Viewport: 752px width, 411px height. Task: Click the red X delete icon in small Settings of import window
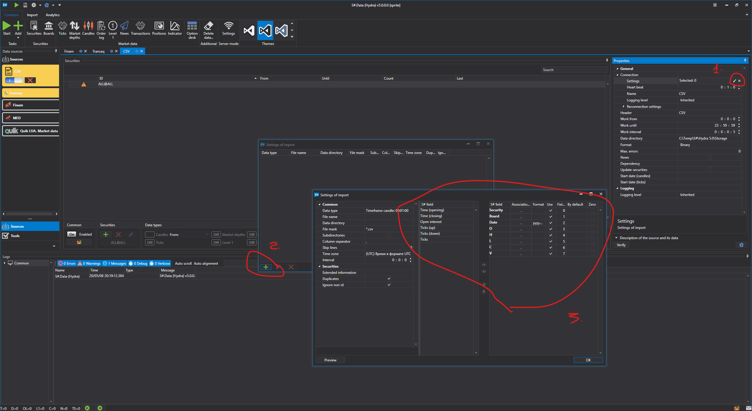click(291, 267)
